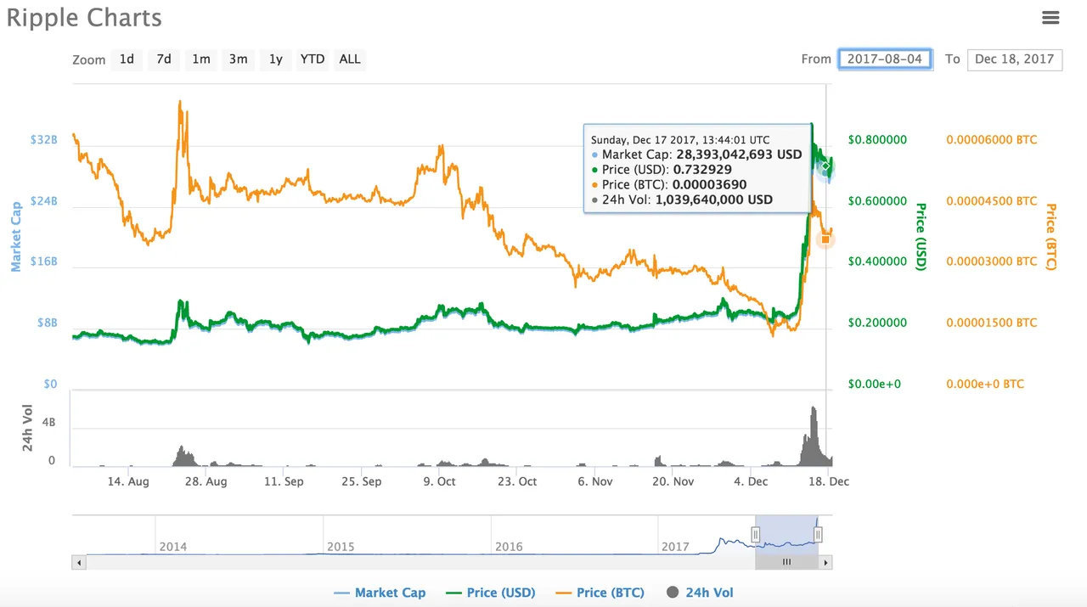Click the 4B volume axis label
Viewport: 1087px width, 607px height.
pos(49,421)
